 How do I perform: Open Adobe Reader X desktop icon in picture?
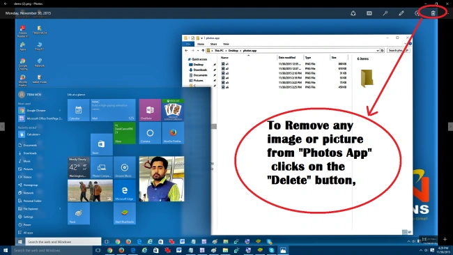coord(22,31)
